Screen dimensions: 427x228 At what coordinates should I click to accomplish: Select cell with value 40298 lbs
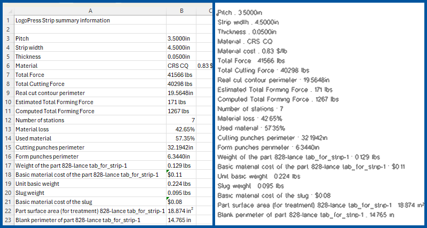pyautogui.click(x=181, y=84)
